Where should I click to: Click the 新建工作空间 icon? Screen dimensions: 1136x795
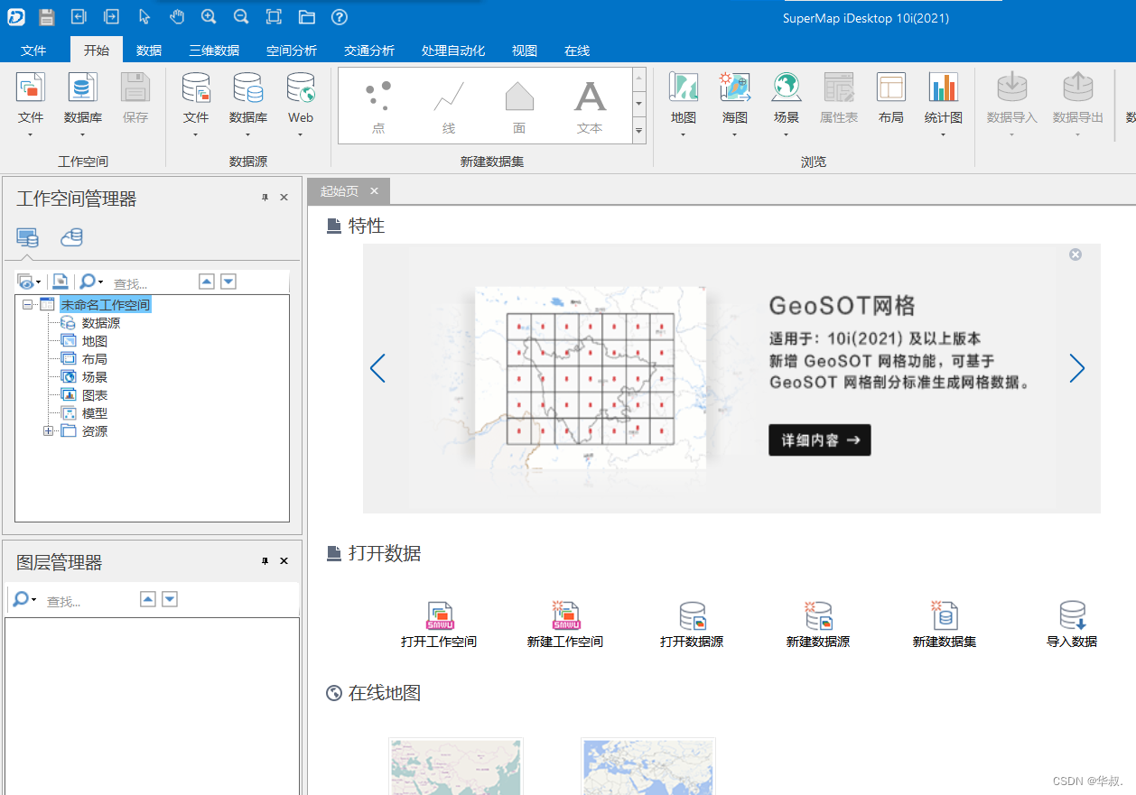click(x=565, y=615)
